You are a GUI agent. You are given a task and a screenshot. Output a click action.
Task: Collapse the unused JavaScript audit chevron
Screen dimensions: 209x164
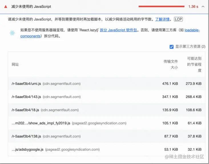coord(203,7)
